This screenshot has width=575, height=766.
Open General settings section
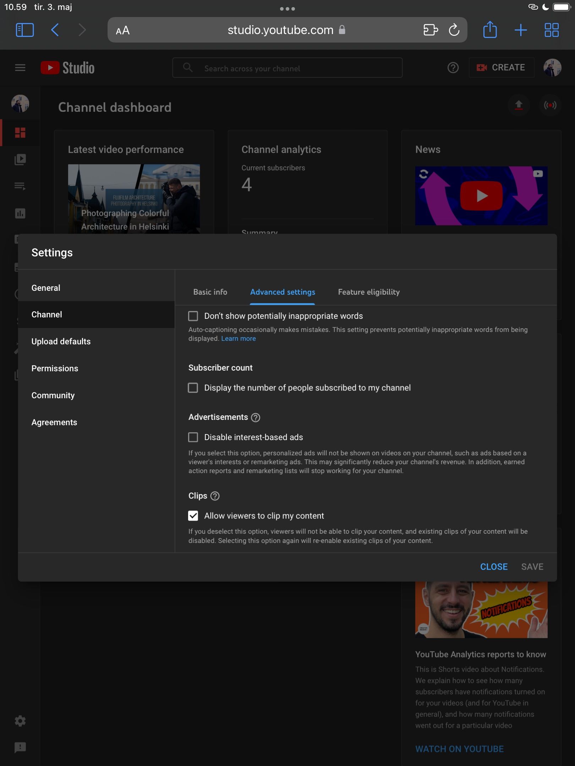point(96,288)
